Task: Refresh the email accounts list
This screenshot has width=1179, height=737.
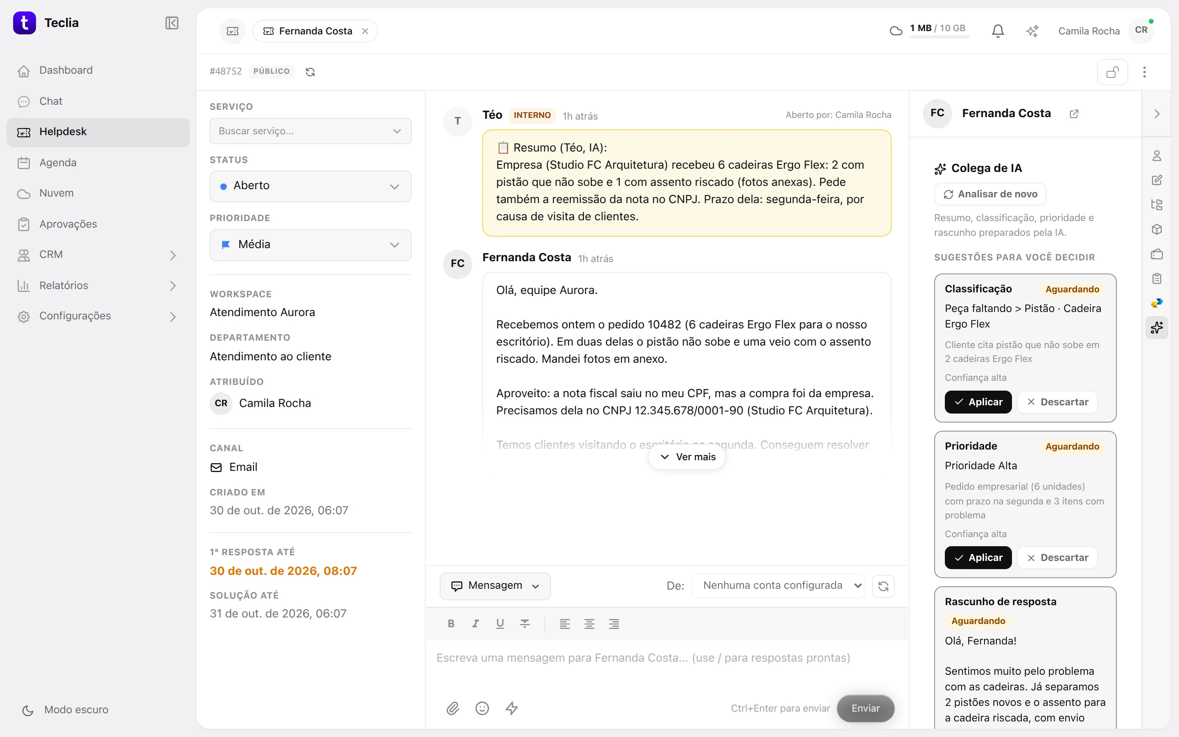Action: (883, 586)
